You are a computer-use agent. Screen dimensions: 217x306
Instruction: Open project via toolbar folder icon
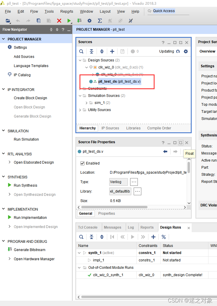[8, 21]
